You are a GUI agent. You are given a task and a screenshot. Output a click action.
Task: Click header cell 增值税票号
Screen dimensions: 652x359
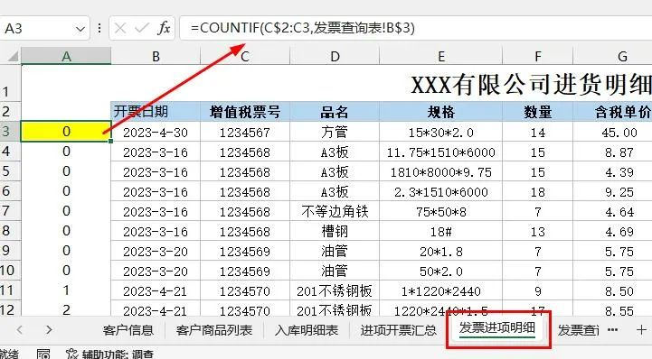coord(245,112)
